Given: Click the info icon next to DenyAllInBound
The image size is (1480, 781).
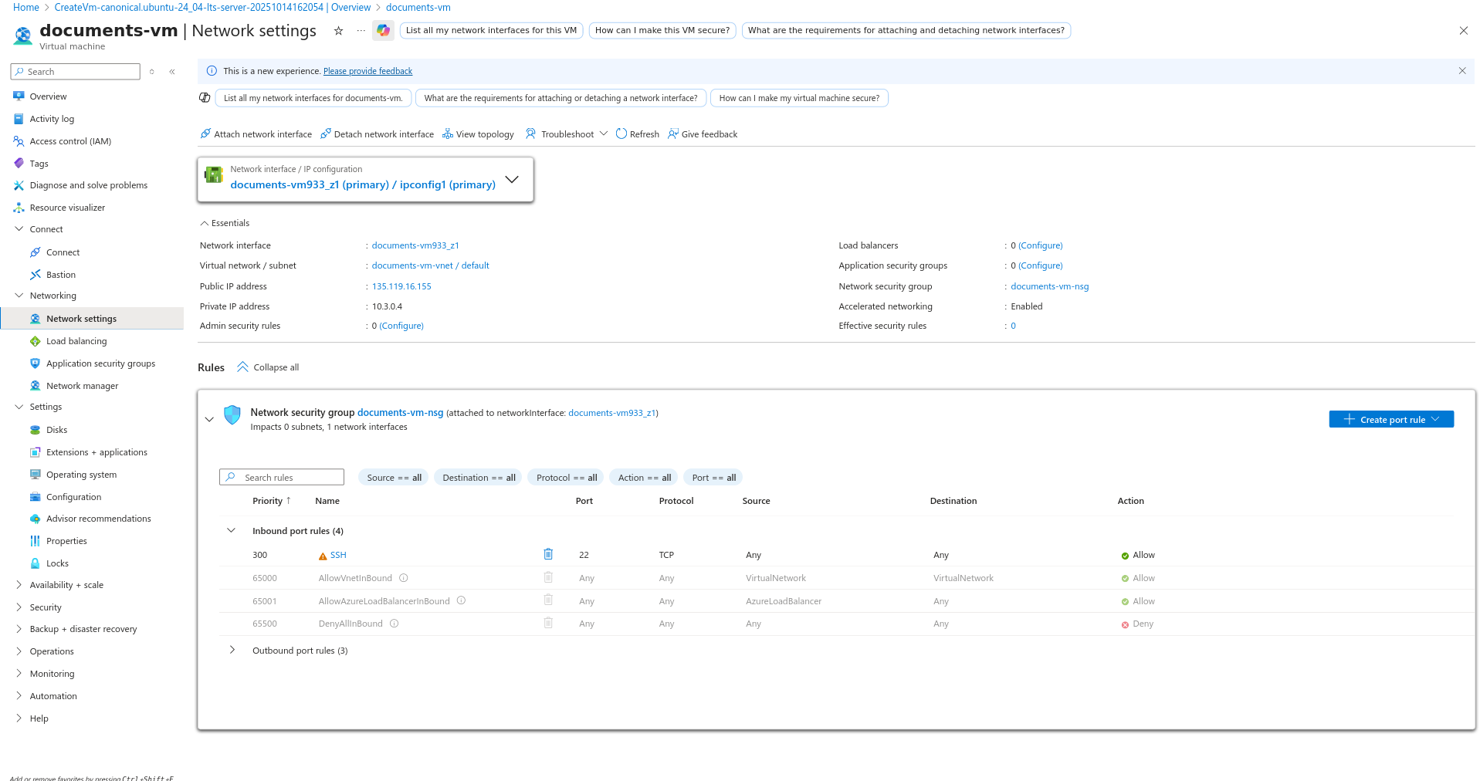Looking at the screenshot, I should 394,624.
